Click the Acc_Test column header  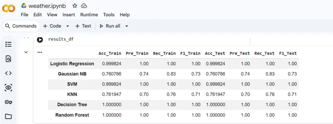coord(215,53)
